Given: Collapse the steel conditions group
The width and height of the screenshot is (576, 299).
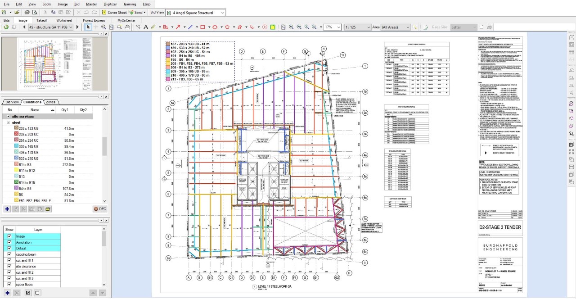Looking at the screenshot, I should (x=8, y=122).
